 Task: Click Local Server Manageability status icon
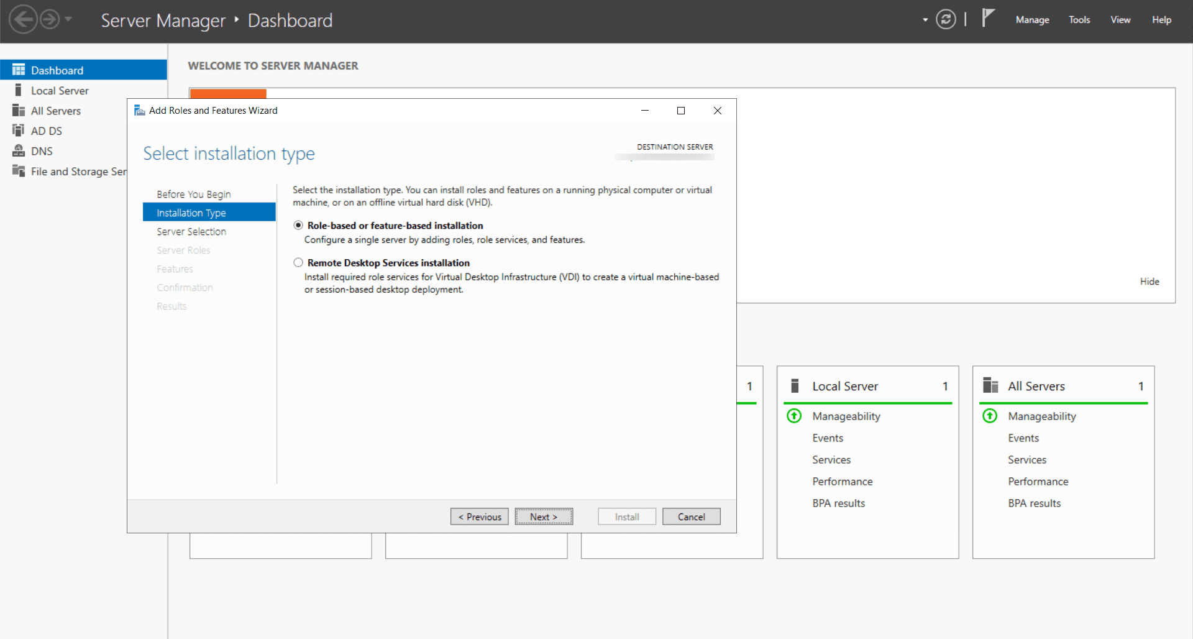794,416
